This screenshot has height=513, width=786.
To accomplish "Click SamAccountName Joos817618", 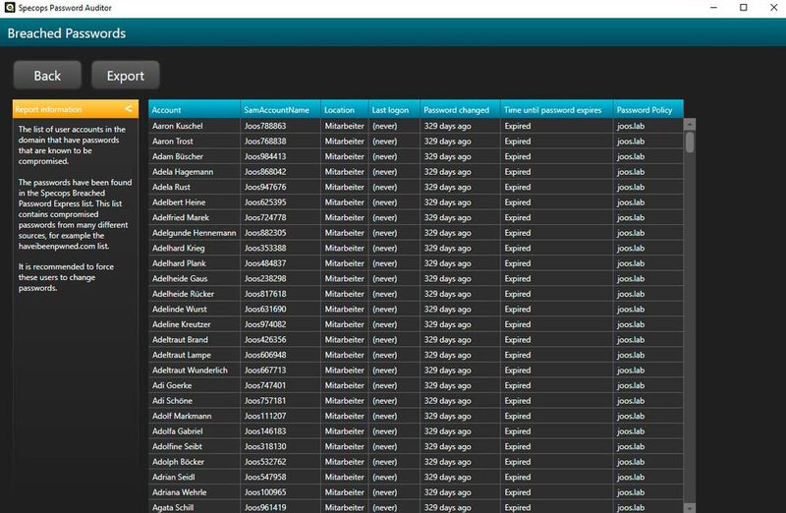I will pos(265,294).
